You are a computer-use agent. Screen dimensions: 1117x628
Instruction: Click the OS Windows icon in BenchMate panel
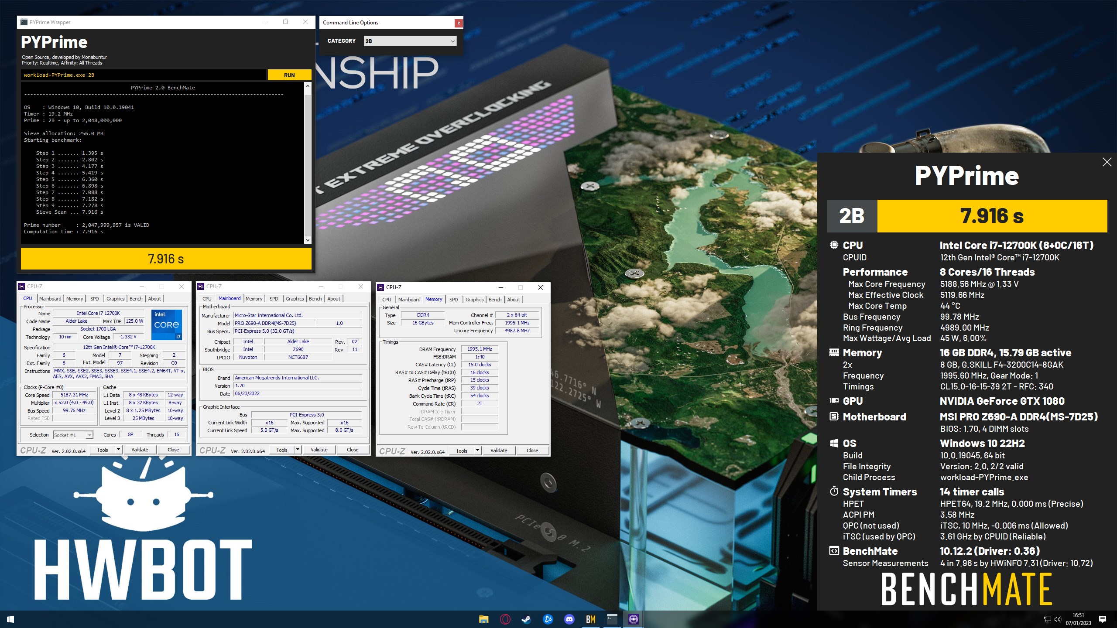pyautogui.click(x=834, y=443)
